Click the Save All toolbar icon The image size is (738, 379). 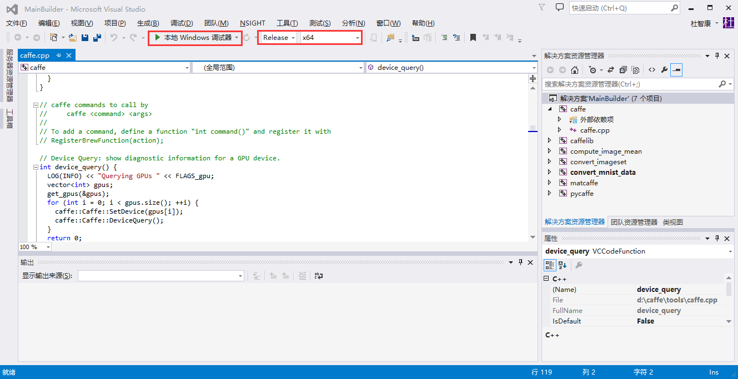tap(97, 37)
